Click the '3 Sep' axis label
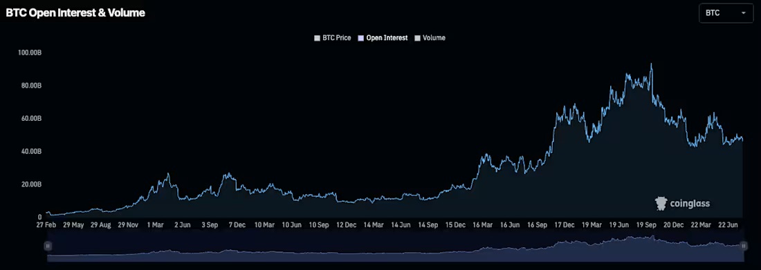761x270 pixels. coord(209,225)
